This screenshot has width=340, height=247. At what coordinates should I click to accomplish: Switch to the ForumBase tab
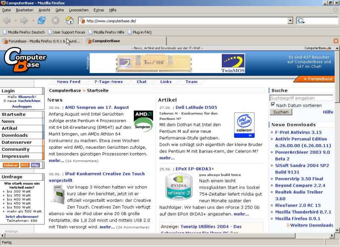click(42, 41)
